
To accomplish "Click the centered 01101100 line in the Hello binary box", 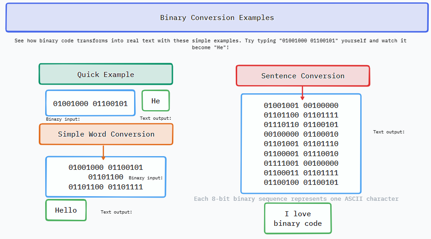I will 106,177.
